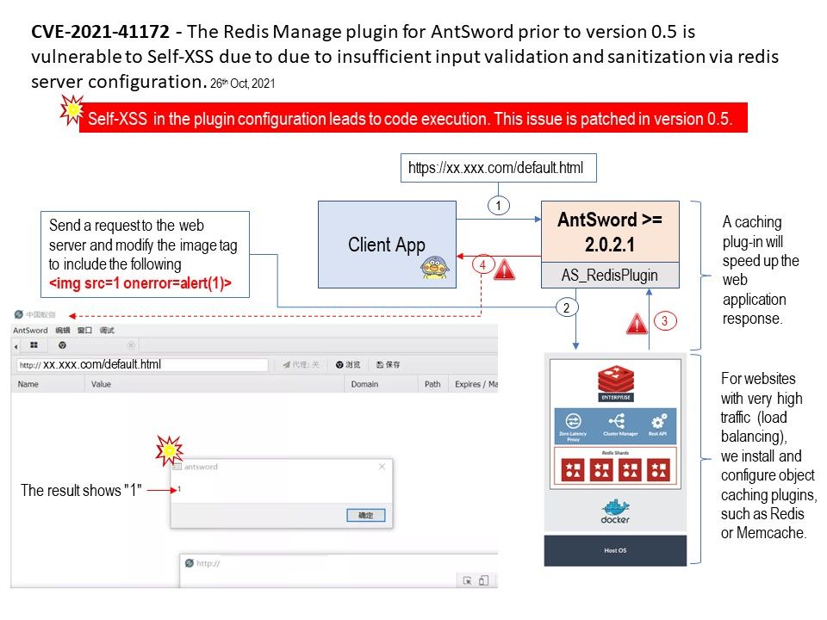Click the ENTERPRISE label under the Redis logo
Screen dimensions: 827x620
coord(615,398)
